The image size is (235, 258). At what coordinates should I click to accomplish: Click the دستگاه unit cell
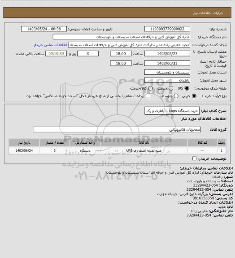coord(85,150)
